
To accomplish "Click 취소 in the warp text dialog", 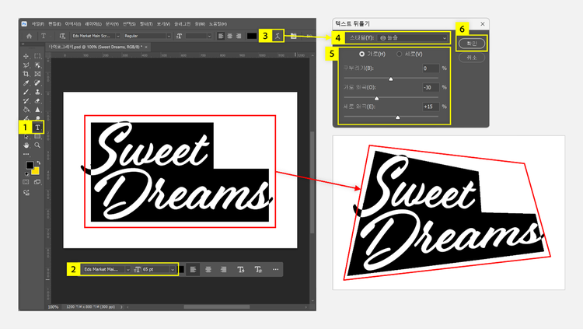I will click(472, 58).
